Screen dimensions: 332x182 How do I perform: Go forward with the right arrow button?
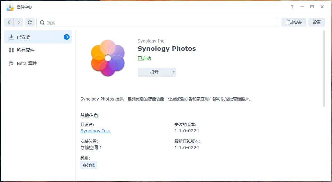18,22
